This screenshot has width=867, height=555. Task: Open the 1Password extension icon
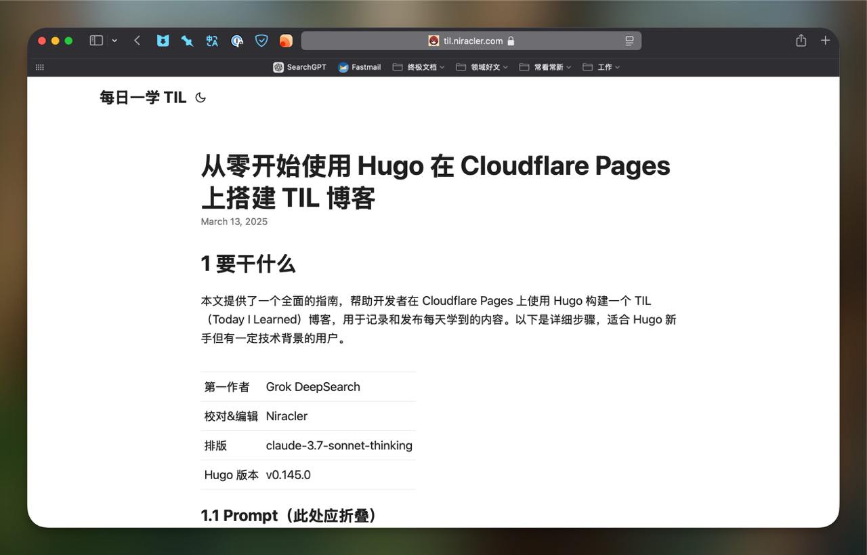236,41
